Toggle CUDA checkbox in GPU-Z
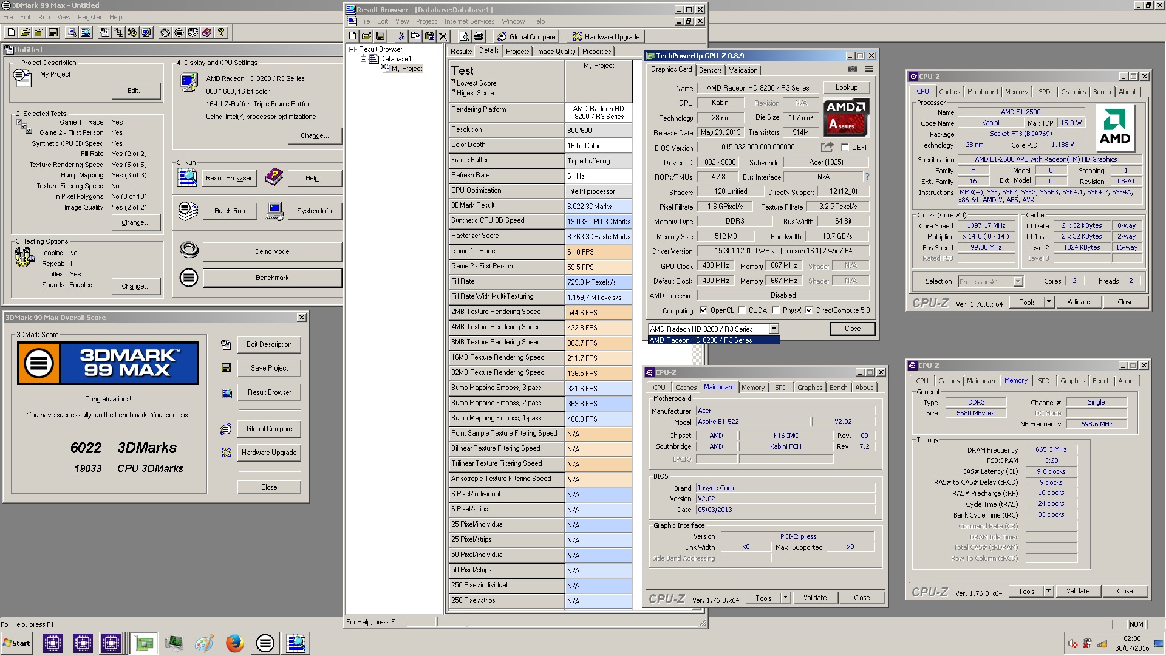Image resolution: width=1166 pixels, height=656 pixels. point(742,310)
